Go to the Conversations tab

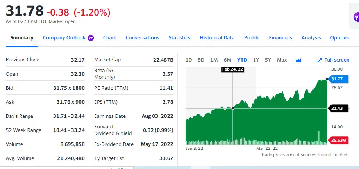coord(142,38)
